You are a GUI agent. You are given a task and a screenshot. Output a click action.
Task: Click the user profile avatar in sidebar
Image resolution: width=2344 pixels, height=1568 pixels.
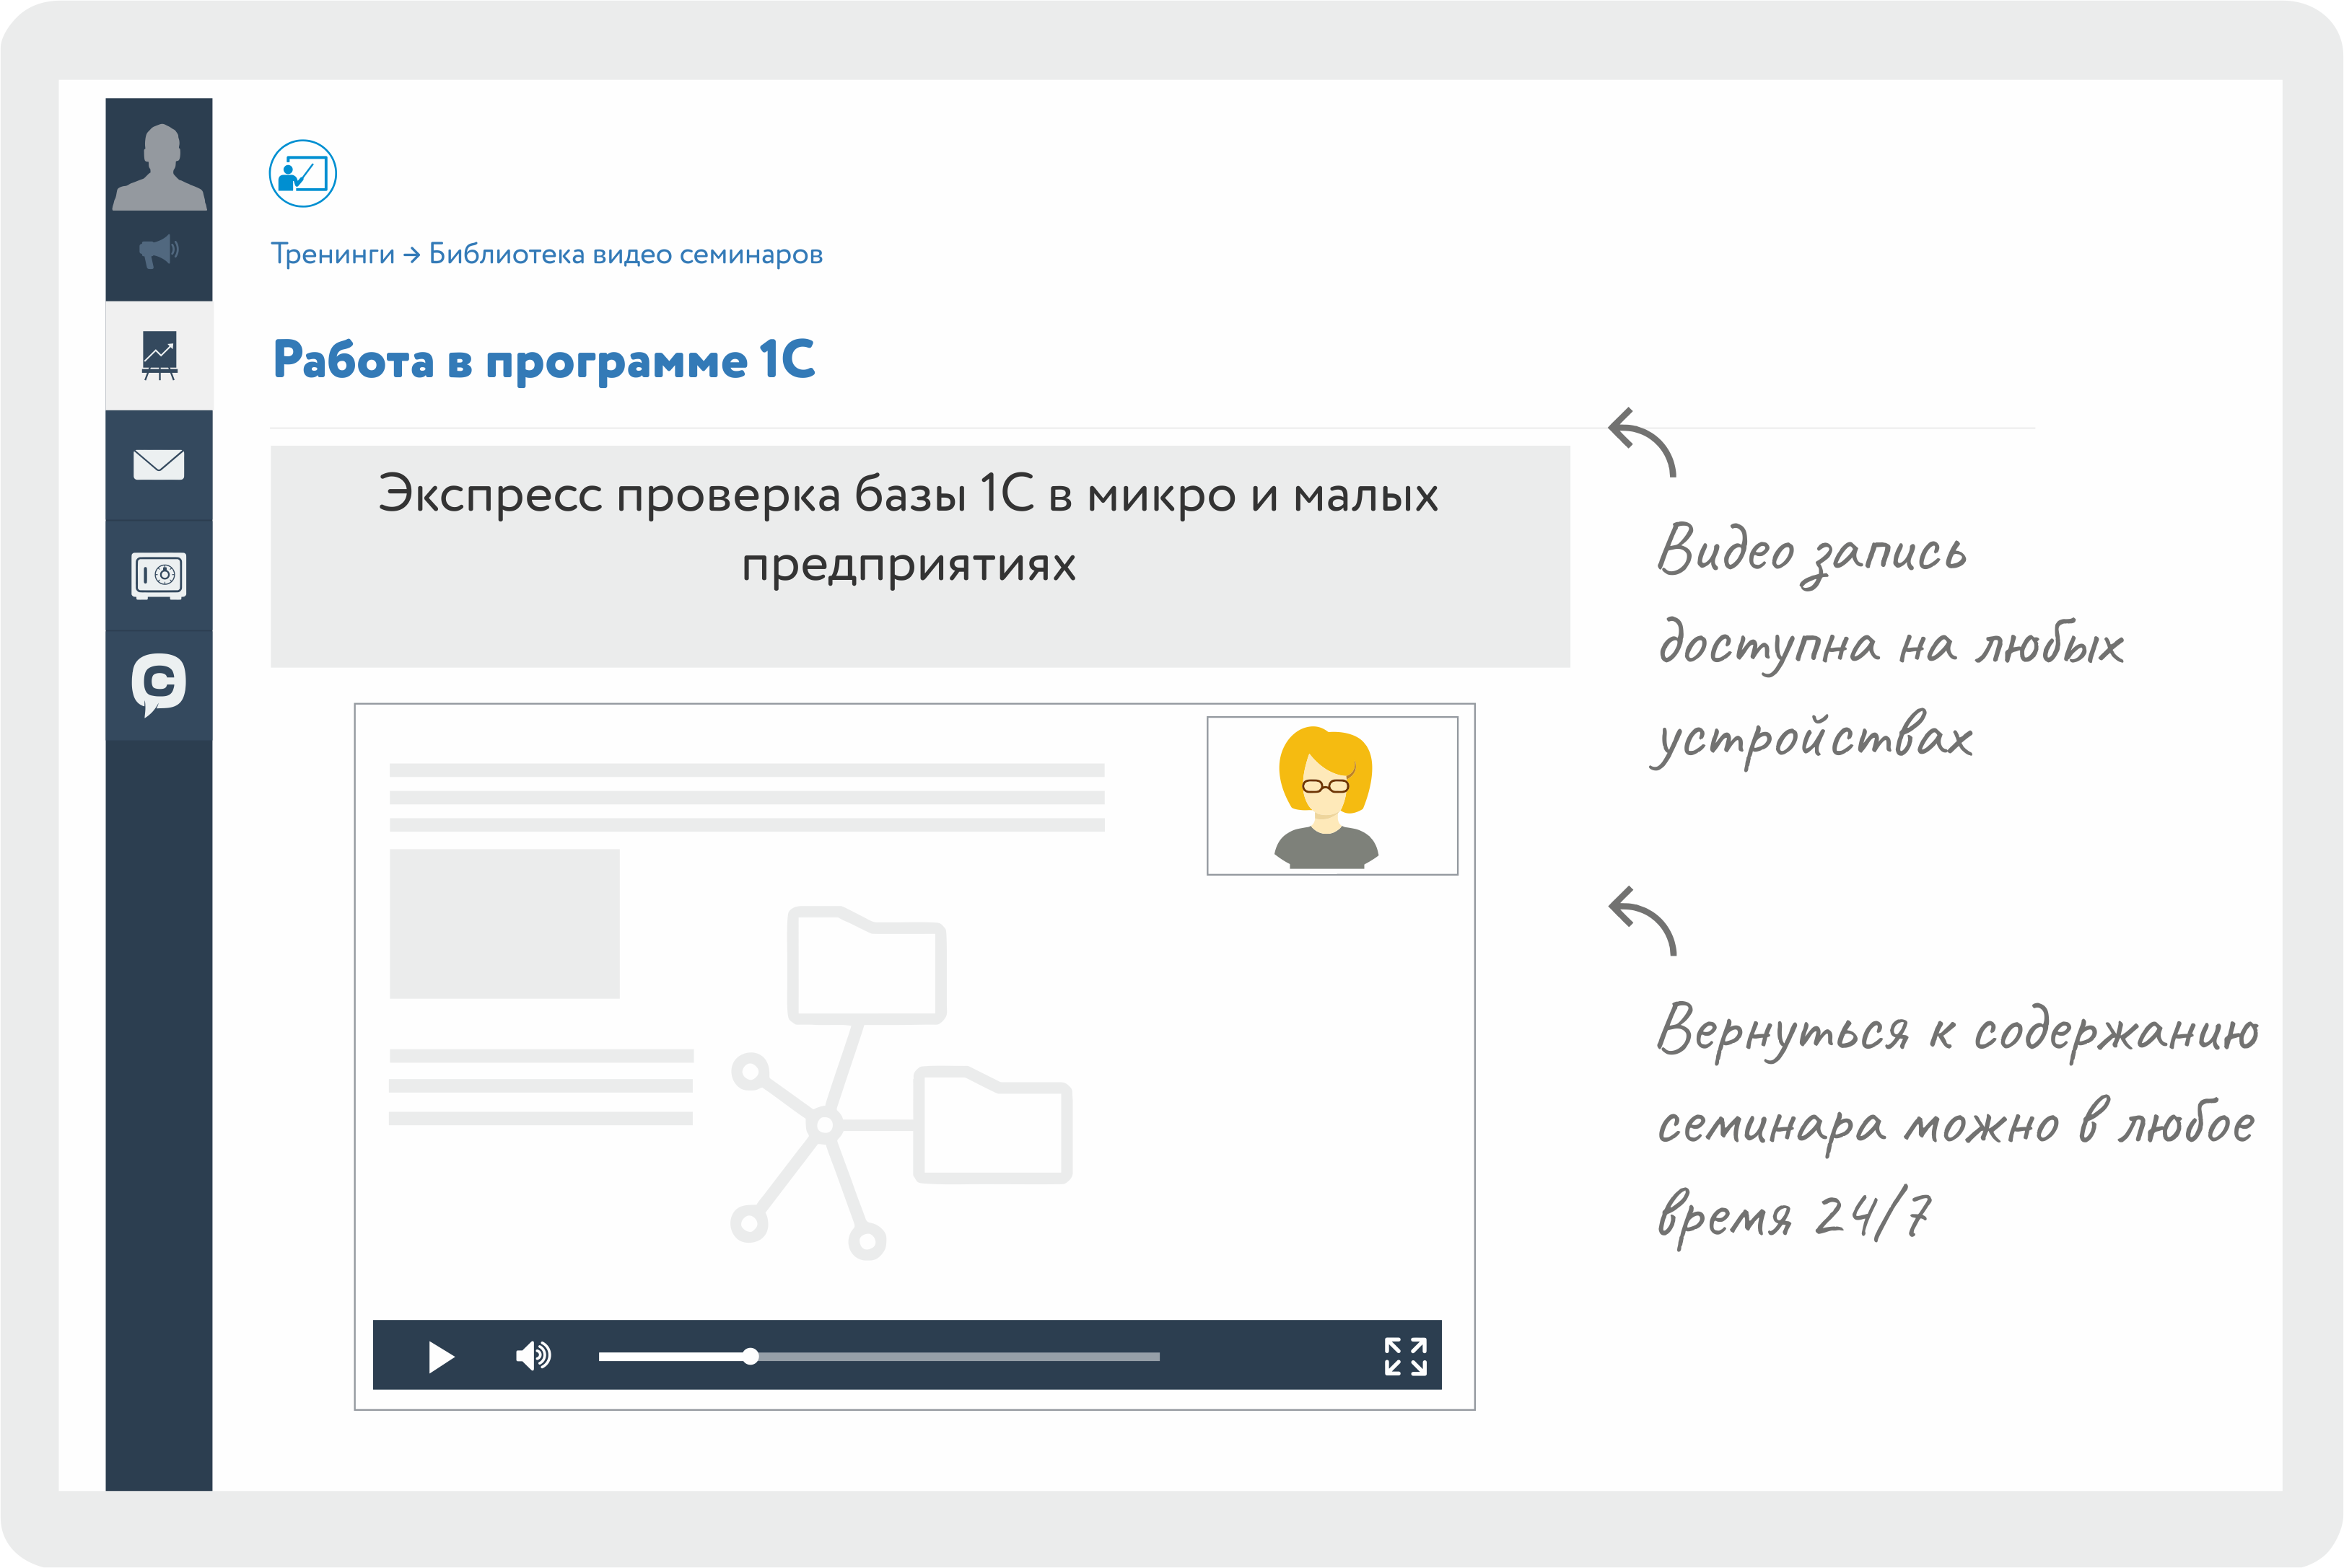click(159, 166)
